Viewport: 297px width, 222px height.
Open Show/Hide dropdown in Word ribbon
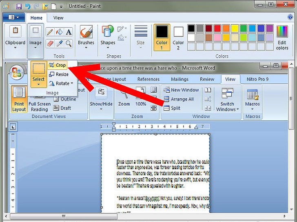tap(101, 99)
